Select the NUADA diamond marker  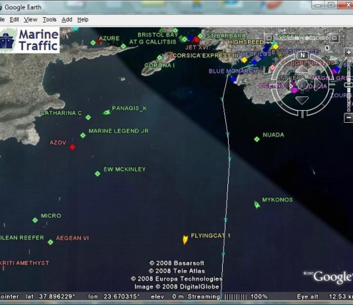[x=257, y=139]
